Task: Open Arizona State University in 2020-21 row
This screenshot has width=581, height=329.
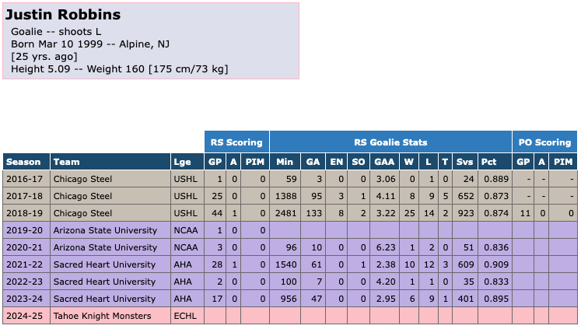Action: [105, 247]
